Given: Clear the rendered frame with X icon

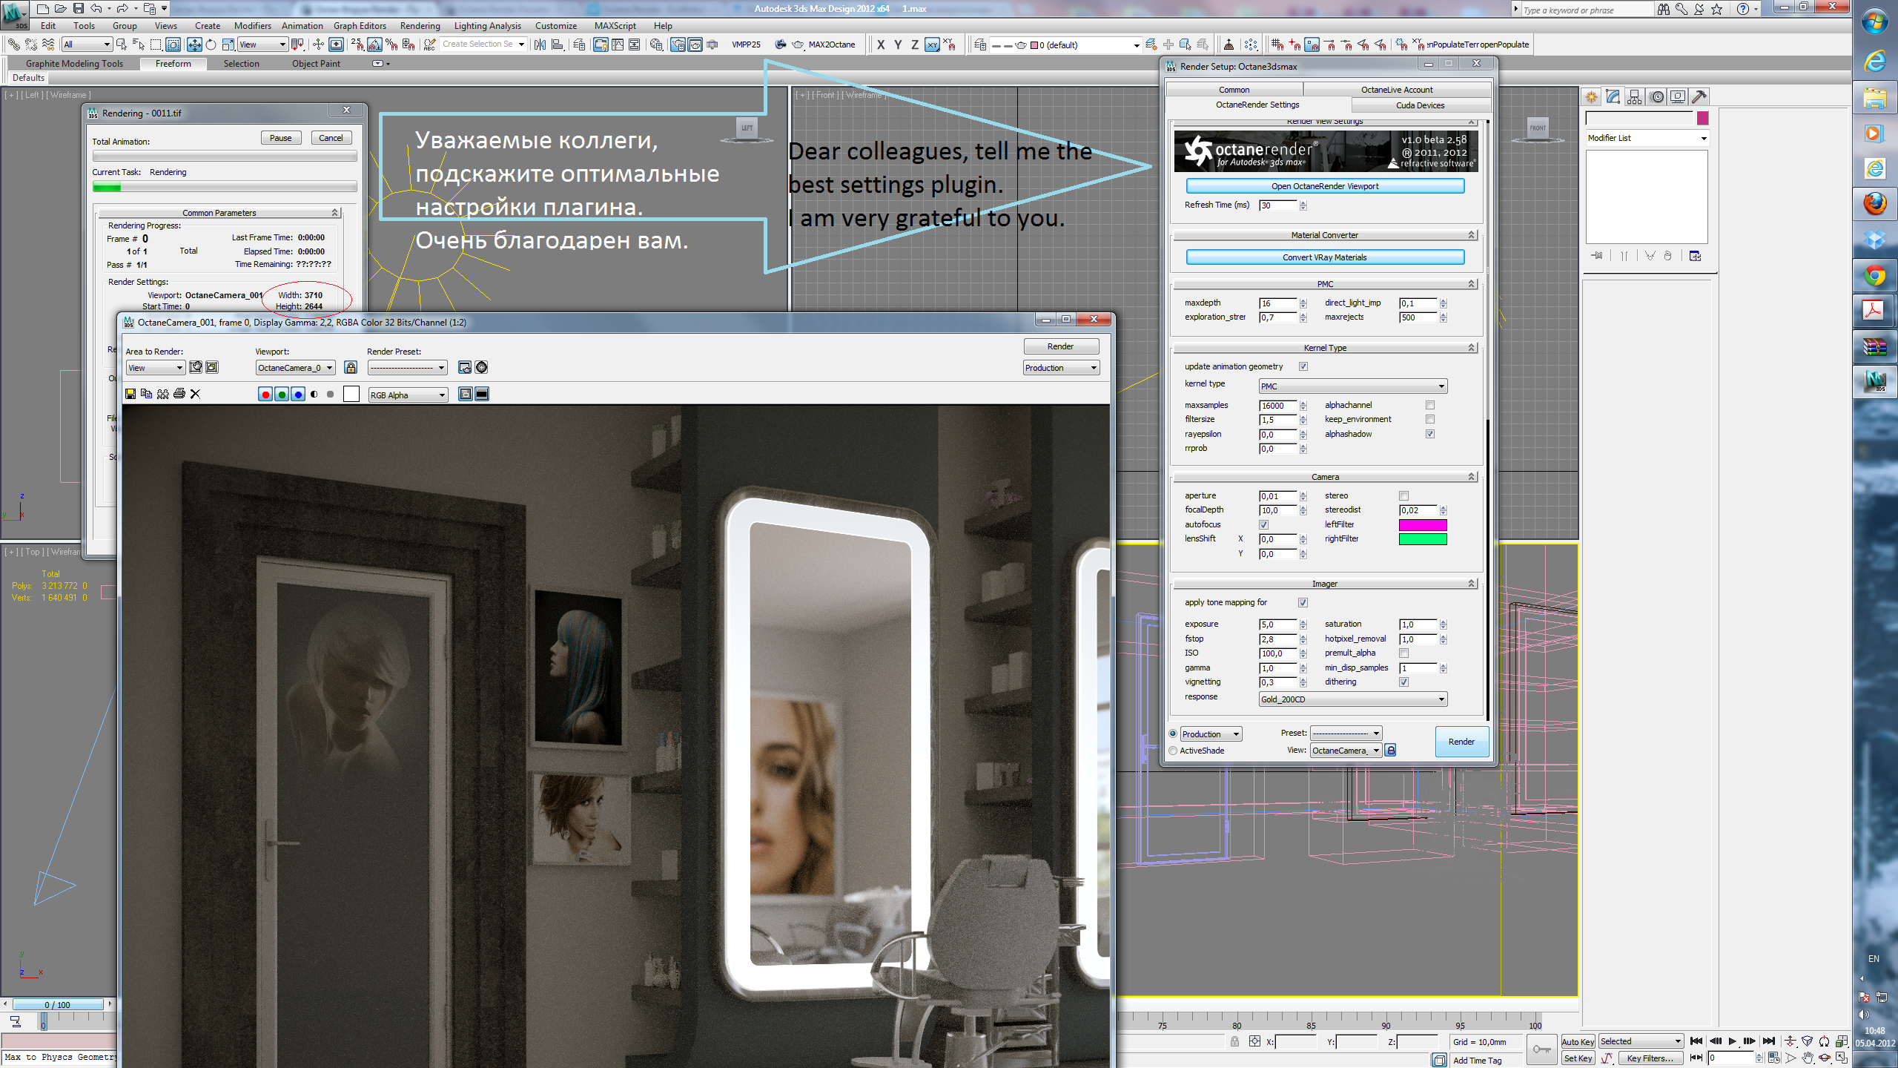Looking at the screenshot, I should (196, 394).
